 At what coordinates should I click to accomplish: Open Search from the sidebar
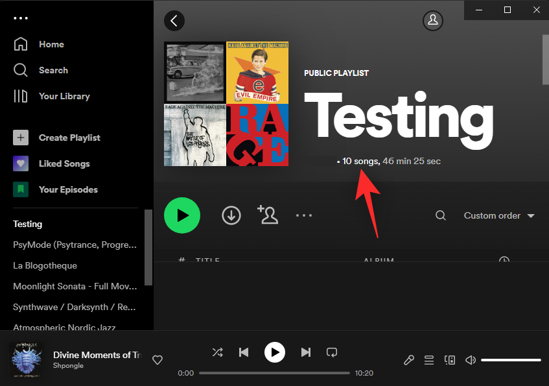(x=53, y=70)
